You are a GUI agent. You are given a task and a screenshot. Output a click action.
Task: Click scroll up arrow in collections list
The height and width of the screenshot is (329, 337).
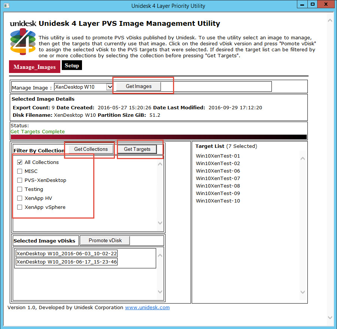pyautogui.click(x=160, y=164)
